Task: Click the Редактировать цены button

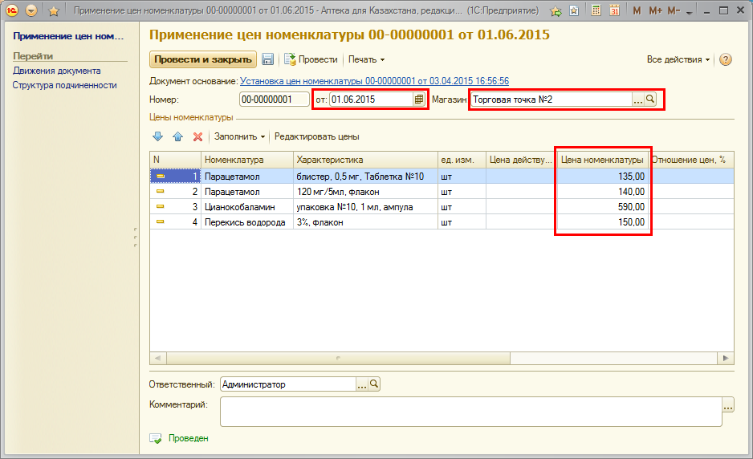Action: tap(316, 136)
